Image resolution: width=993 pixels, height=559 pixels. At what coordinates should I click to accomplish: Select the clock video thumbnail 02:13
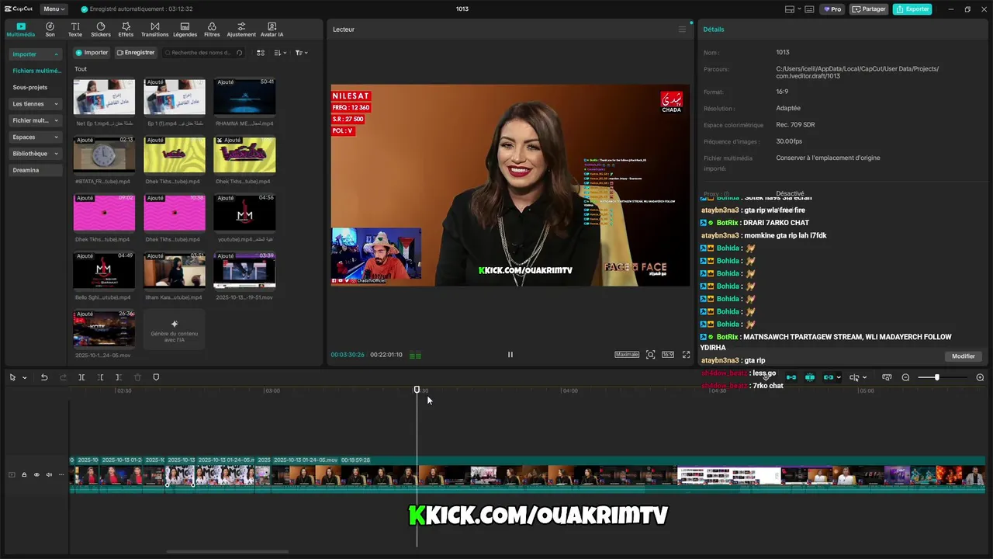[104, 155]
